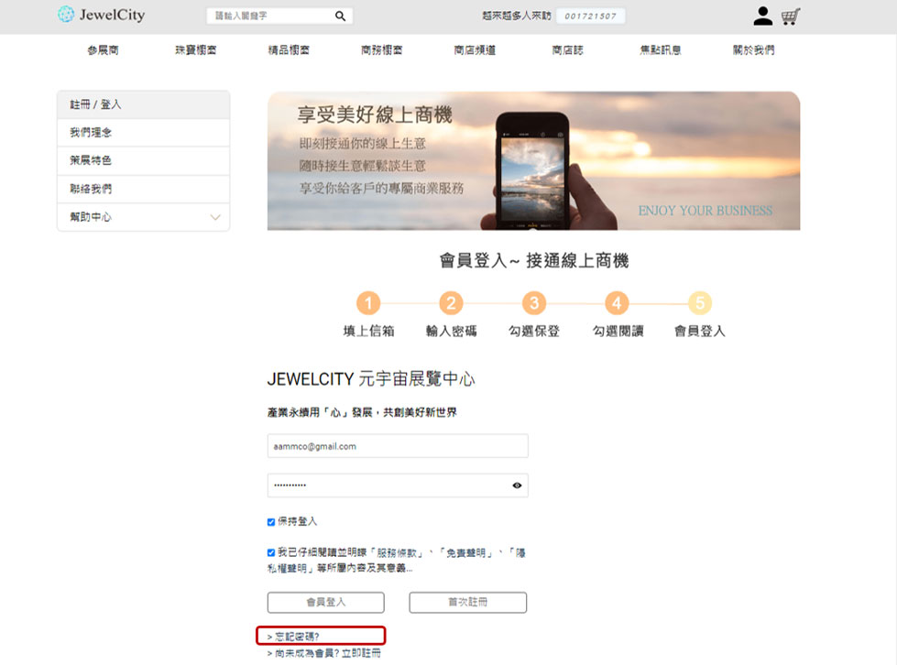897x665 pixels.
Task: Open the 商務櫥窗 menu
Action: 381,50
